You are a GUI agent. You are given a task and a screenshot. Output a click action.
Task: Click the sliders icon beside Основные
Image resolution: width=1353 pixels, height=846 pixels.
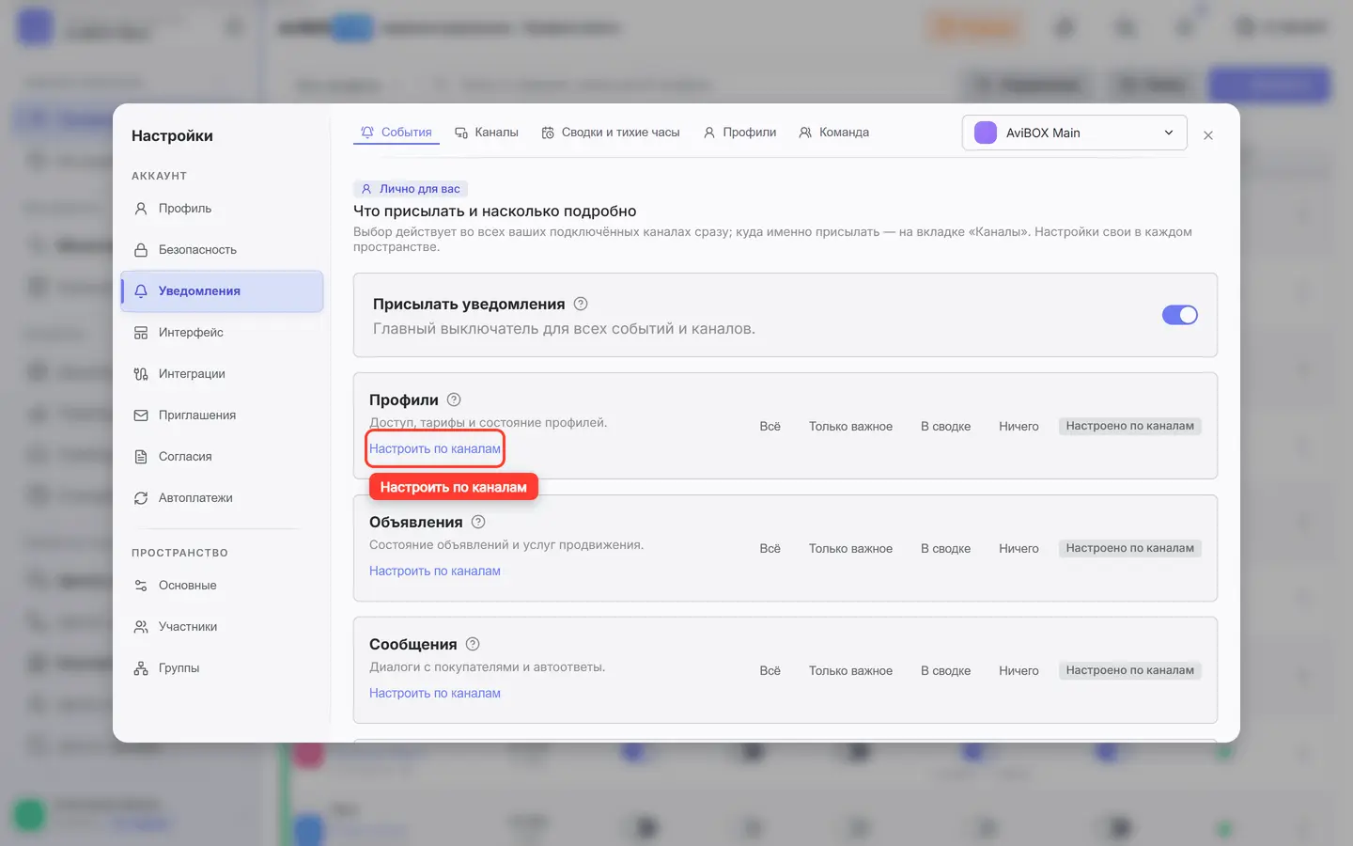click(x=141, y=586)
